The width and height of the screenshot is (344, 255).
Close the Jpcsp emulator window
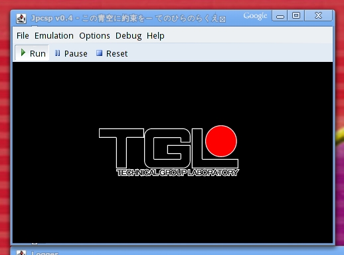pyautogui.click(x=318, y=15)
